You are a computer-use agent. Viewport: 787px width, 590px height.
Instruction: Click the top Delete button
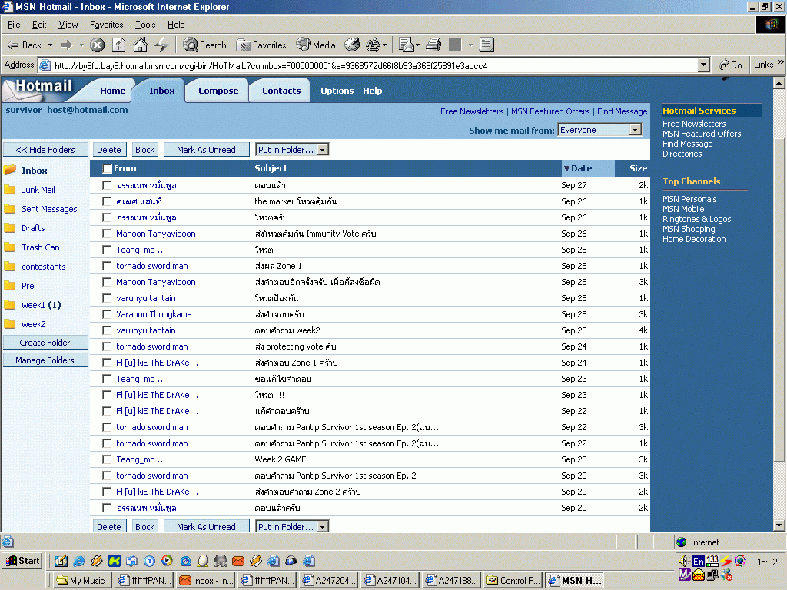pos(109,150)
